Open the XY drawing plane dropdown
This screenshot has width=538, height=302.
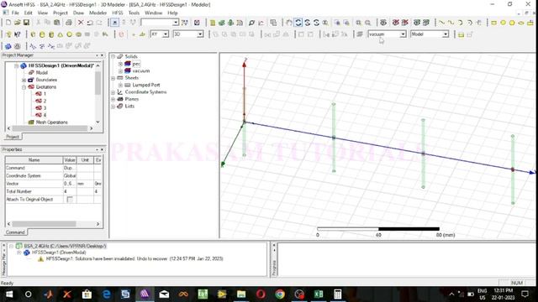point(166,34)
